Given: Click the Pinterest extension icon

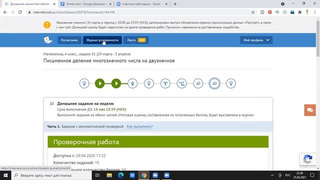Looking at the screenshot, I should pos(270,12).
